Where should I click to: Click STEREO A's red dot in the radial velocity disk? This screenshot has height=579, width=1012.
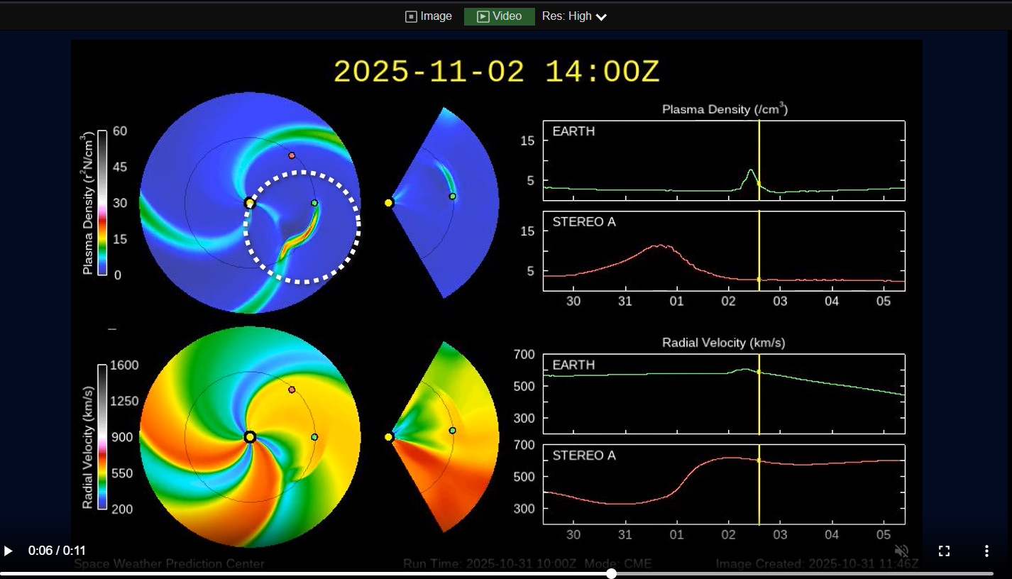292,390
